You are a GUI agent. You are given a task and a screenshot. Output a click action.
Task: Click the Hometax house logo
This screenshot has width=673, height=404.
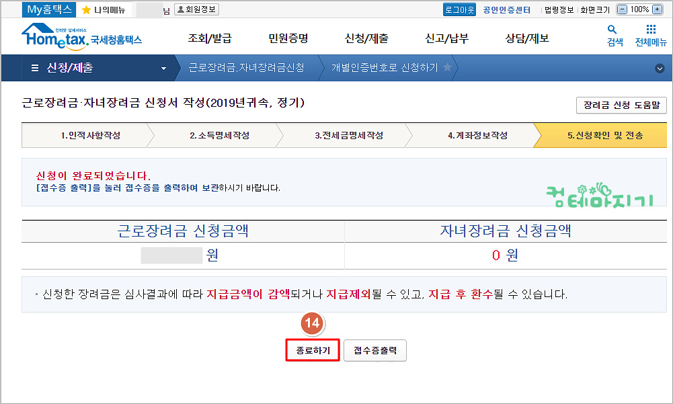click(x=81, y=36)
